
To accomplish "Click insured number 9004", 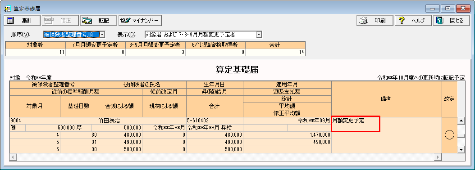I will point(54,121).
